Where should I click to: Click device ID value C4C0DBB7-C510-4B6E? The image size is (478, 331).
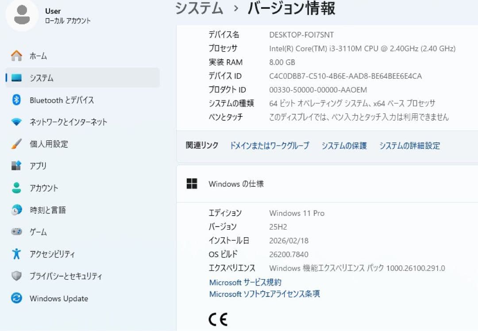345,76
